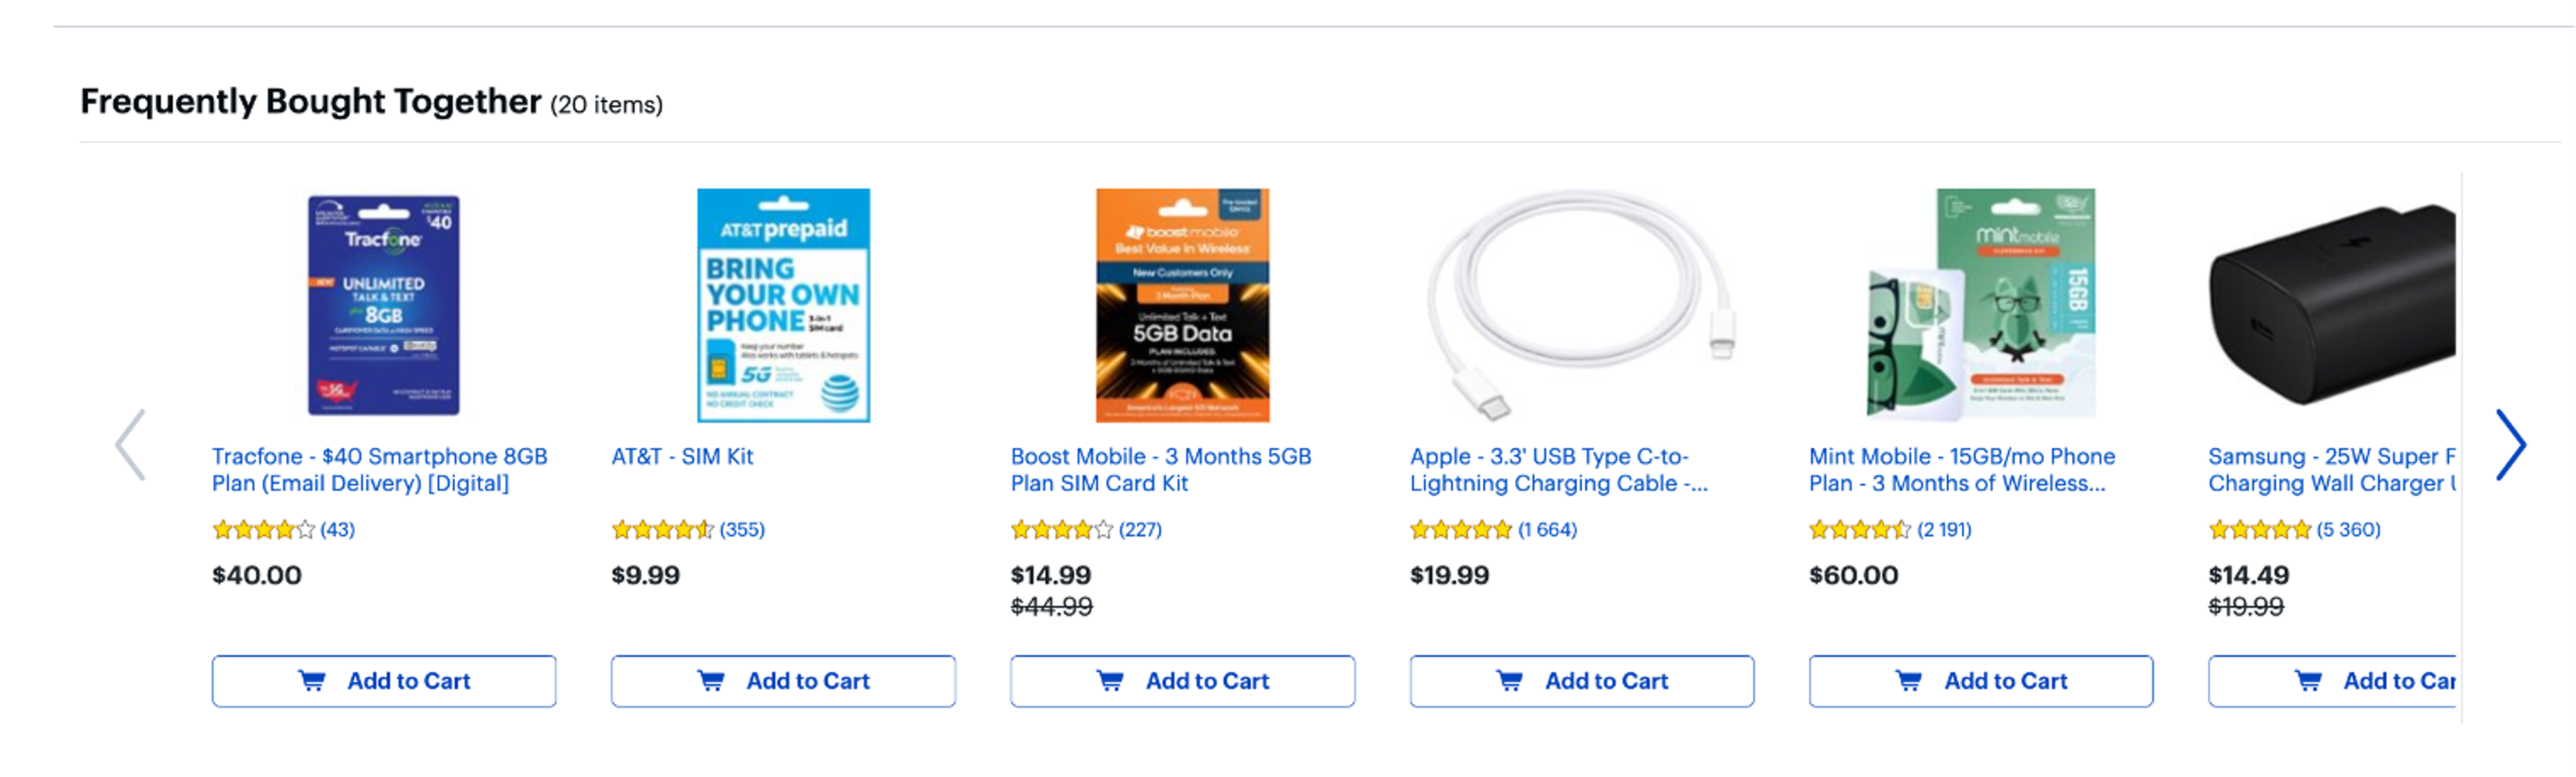The image size is (2576, 777).
Task: Click the star rating icons for the AT&T SIM Kit
Action: click(x=663, y=529)
